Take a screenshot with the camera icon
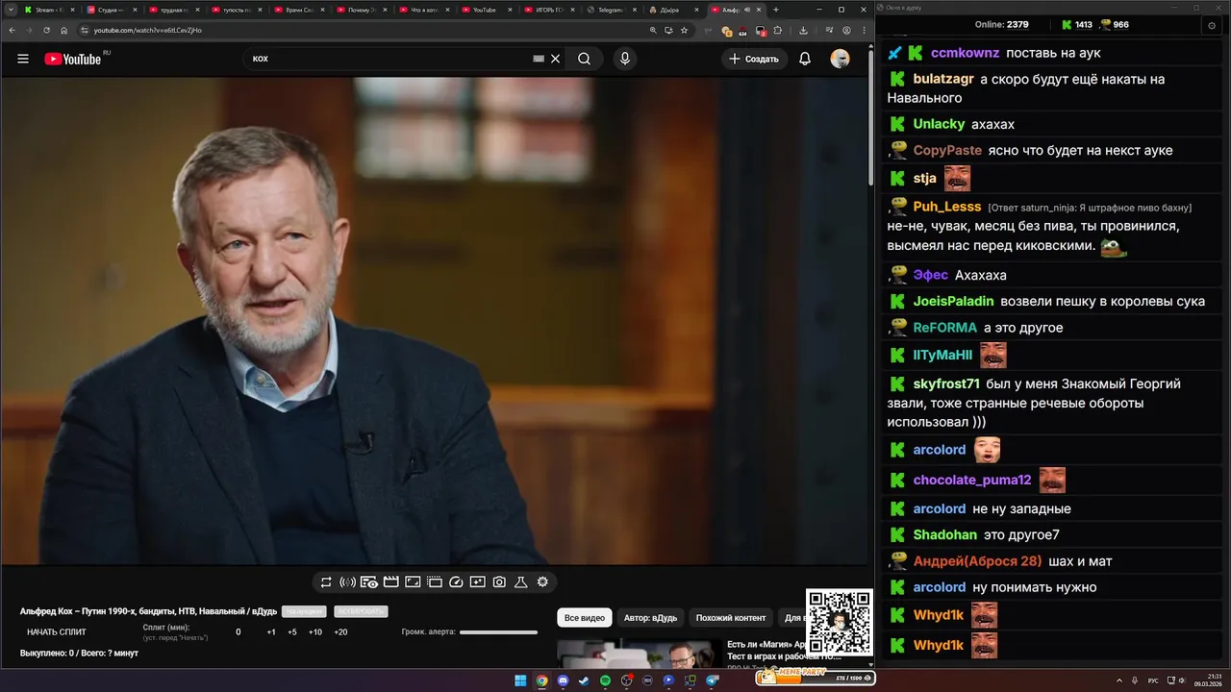The image size is (1231, 692). (x=499, y=582)
